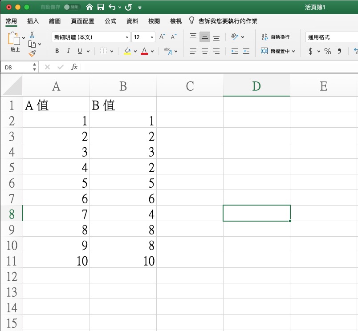358x331 pixels.
Task: Click the increase indent icon
Action: pos(246,51)
